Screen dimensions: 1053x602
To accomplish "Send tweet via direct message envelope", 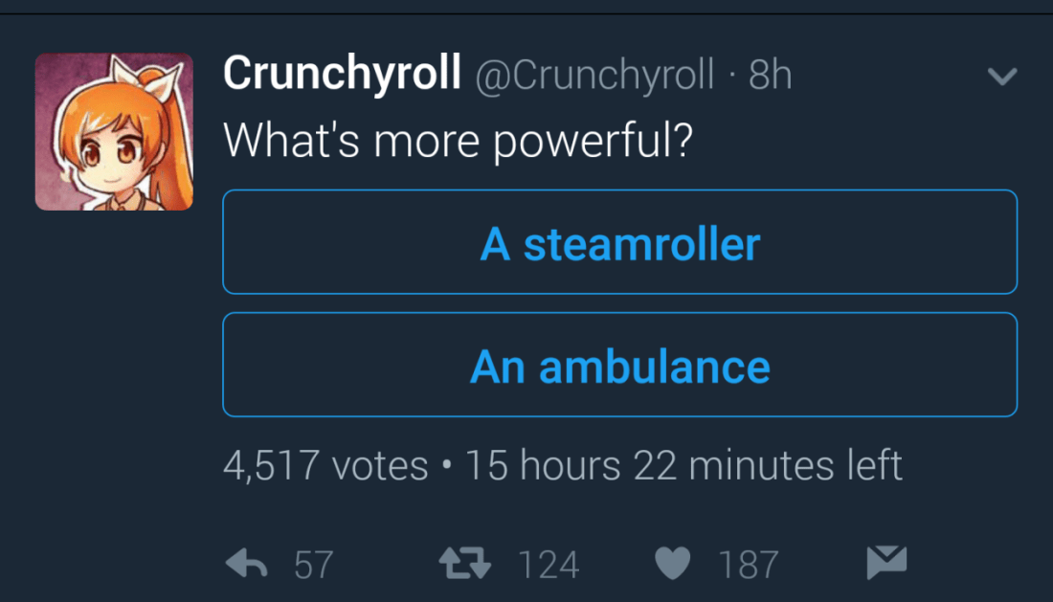I will click(885, 563).
